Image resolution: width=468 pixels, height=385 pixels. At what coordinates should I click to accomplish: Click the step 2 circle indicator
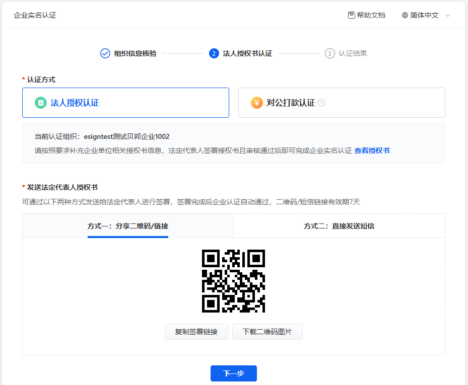click(x=214, y=53)
